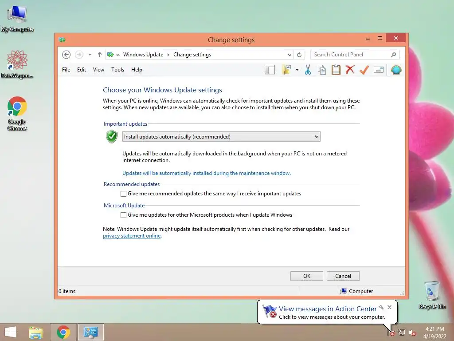The width and height of the screenshot is (454, 341).
Task: Click the wrench icon in notification balloon
Action: [x=381, y=307]
